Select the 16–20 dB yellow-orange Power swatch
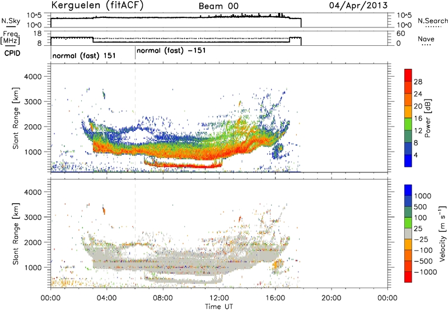The width and height of the screenshot is (448, 310). click(408, 112)
